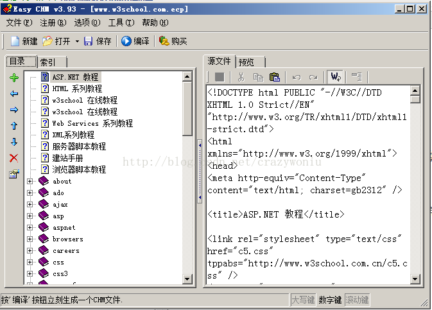The height and width of the screenshot is (310, 432).
Task: Expand the careers folder node
Action: [x=30, y=251]
